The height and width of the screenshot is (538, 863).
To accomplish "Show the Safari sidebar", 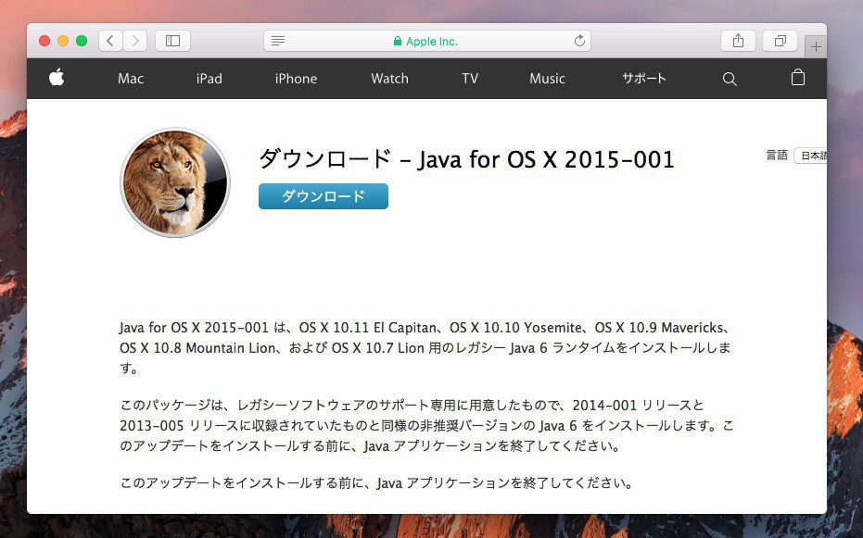I will click(172, 41).
